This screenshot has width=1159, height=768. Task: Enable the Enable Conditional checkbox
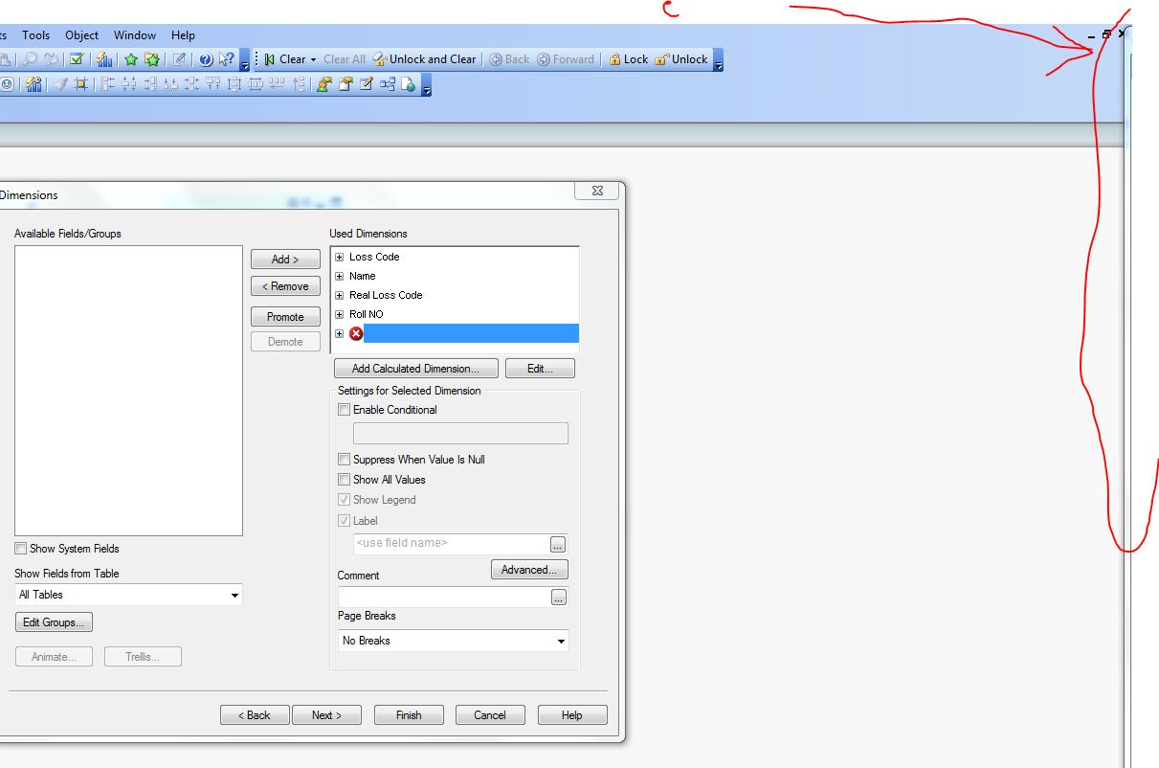345,410
